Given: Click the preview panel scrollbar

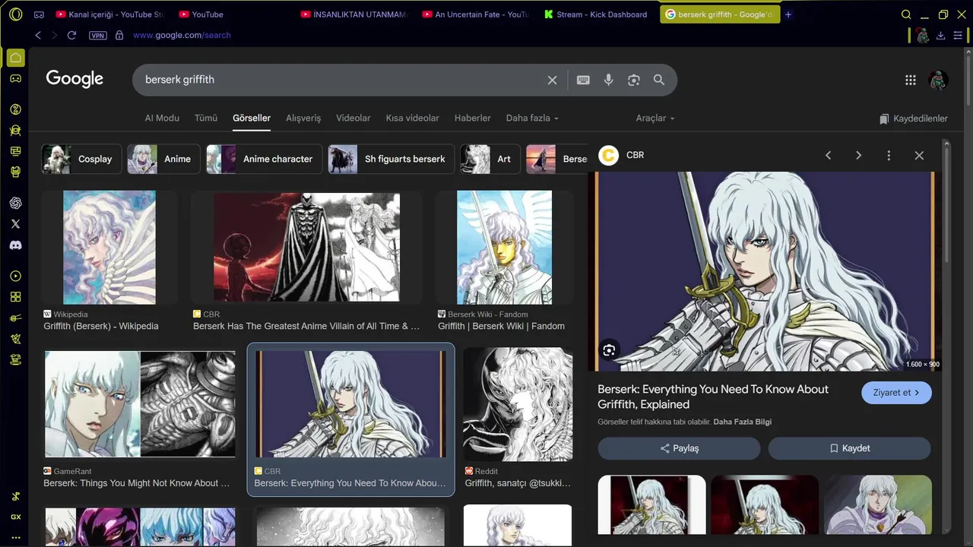Looking at the screenshot, I should (x=946, y=205).
